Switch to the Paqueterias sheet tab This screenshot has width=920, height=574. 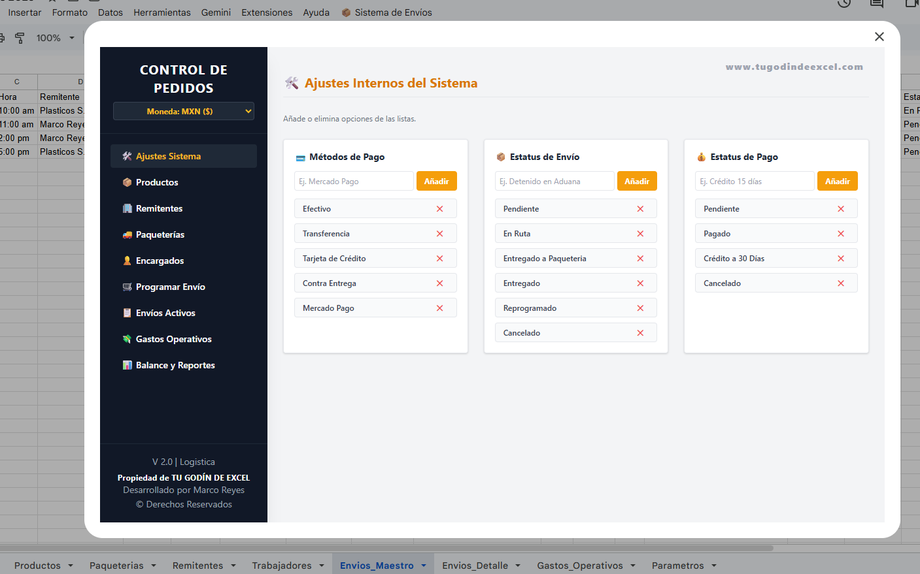tap(116, 566)
